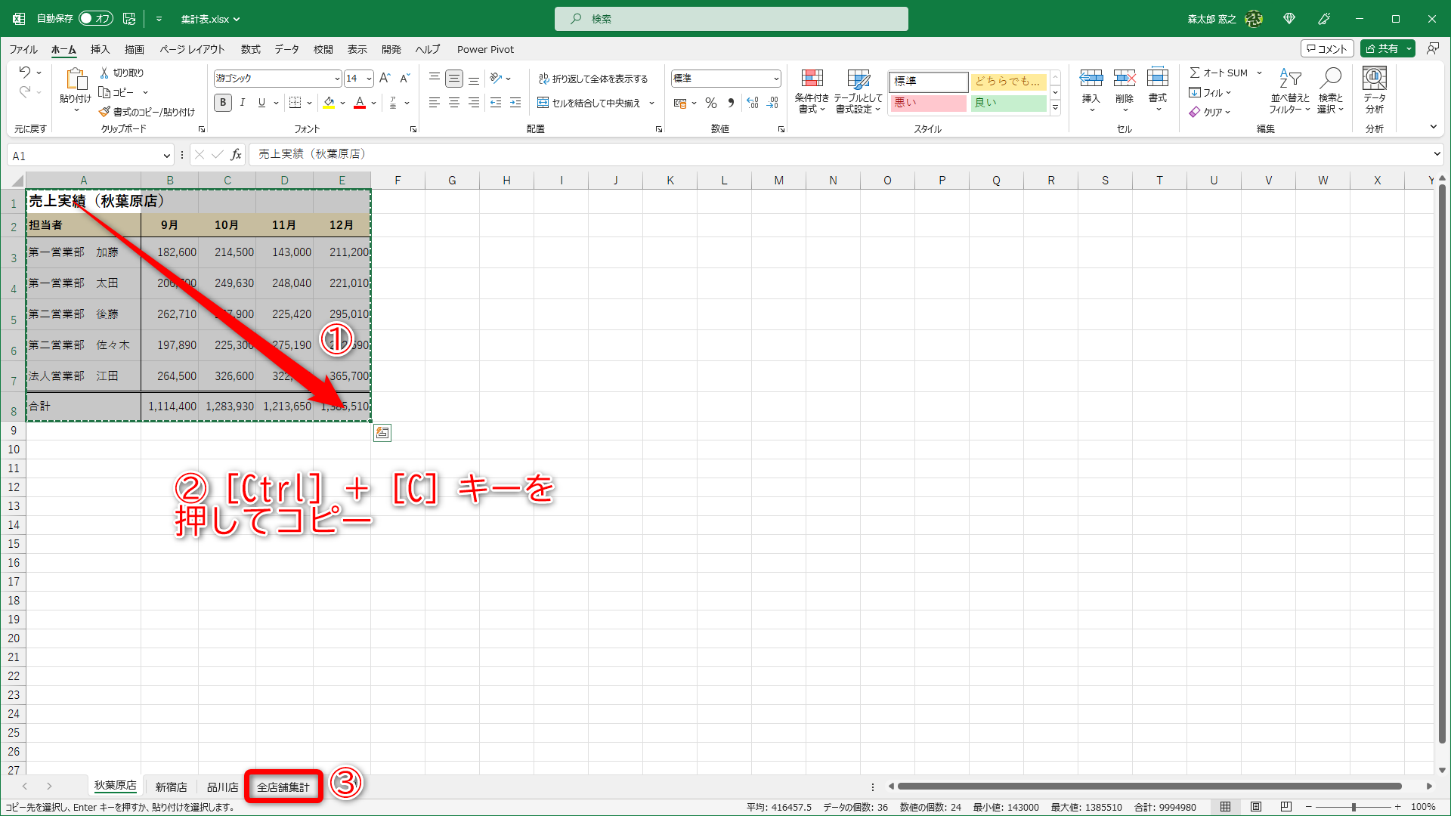The height and width of the screenshot is (816, 1451).
Task: Click the search box in title bar
Action: [731, 18]
